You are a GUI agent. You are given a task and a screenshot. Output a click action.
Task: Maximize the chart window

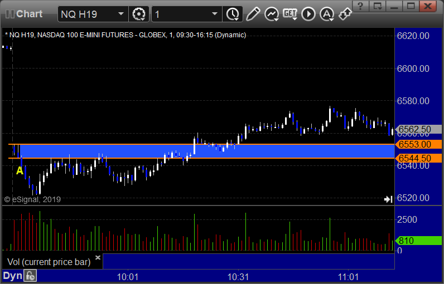click(x=411, y=6)
